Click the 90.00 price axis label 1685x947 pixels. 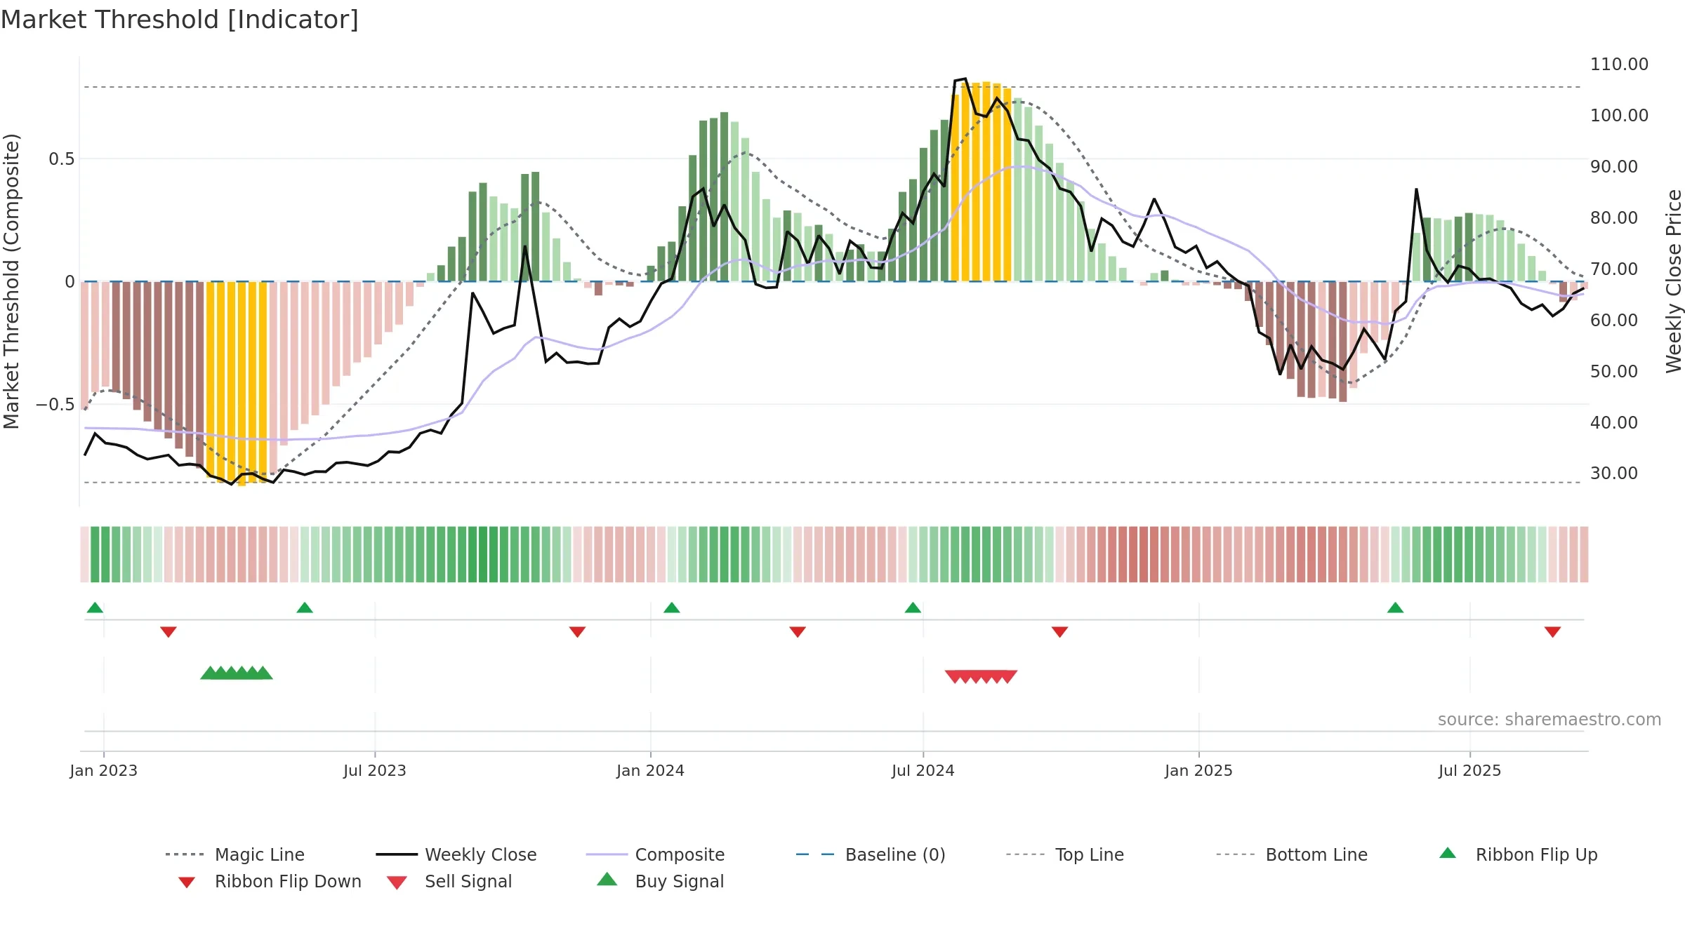pyautogui.click(x=1614, y=166)
